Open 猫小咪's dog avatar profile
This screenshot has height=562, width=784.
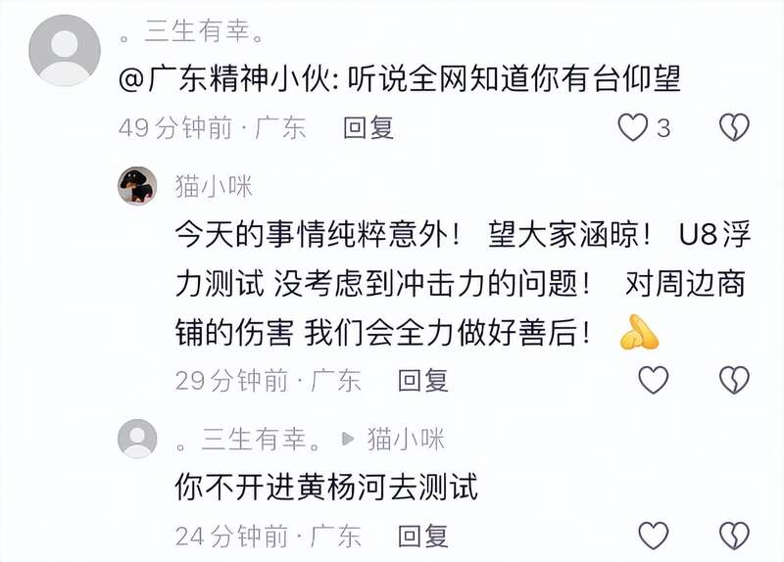[137, 186]
